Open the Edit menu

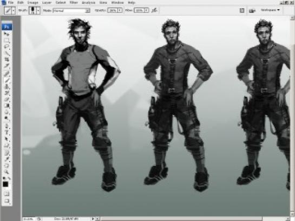[x=21, y=3]
